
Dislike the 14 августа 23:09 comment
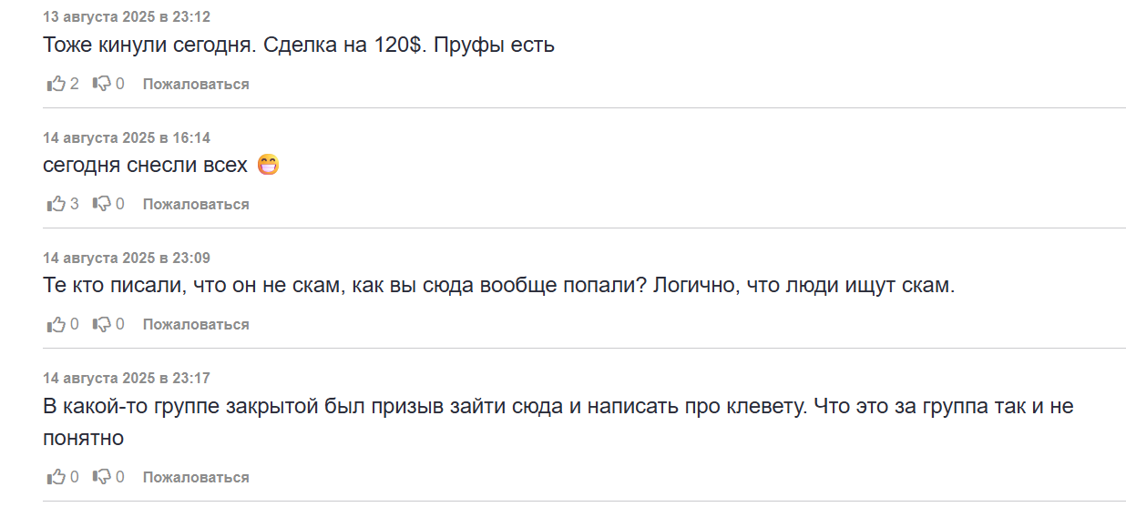102,324
